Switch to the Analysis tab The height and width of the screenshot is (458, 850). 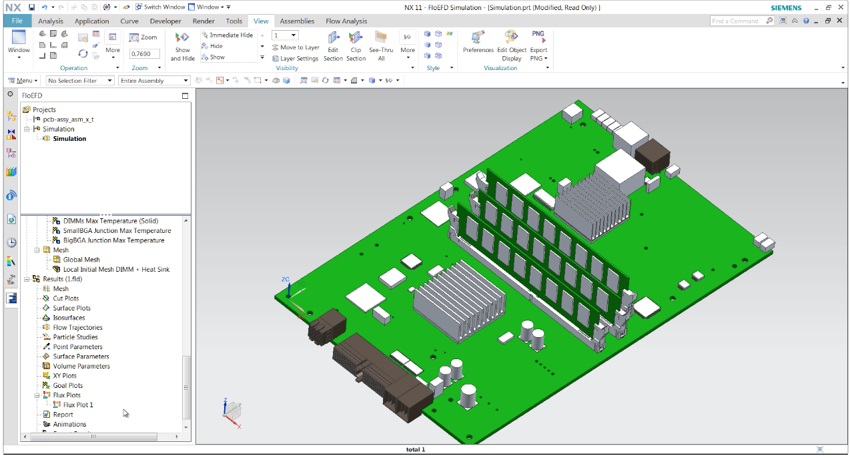[x=51, y=21]
